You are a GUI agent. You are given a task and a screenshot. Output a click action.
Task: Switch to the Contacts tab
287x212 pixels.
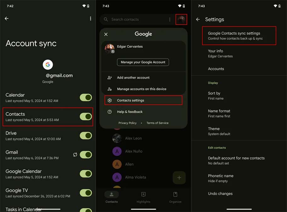click(x=111, y=195)
